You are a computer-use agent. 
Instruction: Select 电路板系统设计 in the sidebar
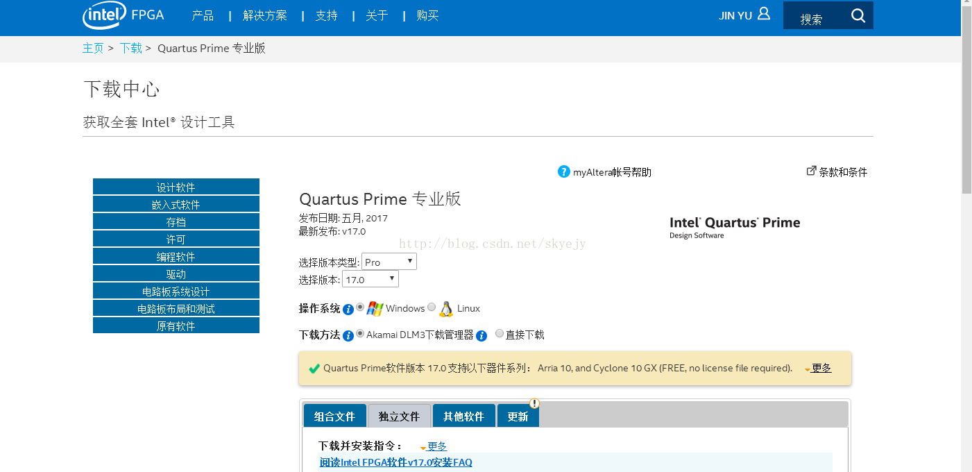click(x=176, y=291)
